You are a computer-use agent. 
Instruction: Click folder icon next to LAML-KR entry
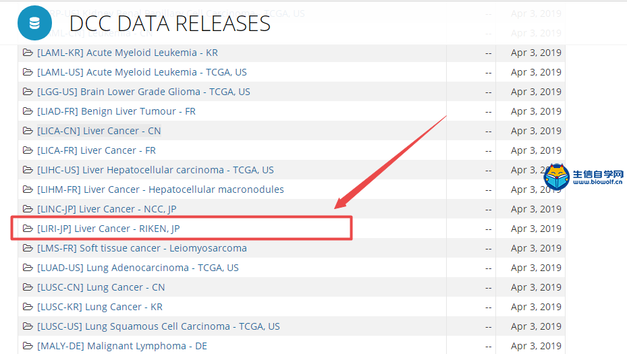click(28, 53)
